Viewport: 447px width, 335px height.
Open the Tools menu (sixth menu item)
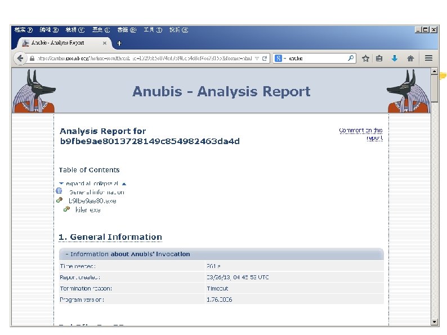click(x=153, y=30)
